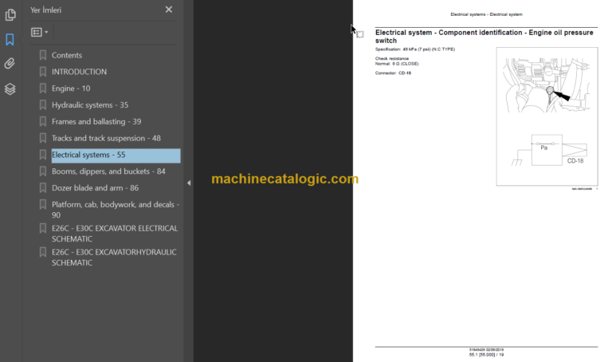Screen dimensions: 612x362
Task: Click the Check resistance text line
Action: [392, 58]
